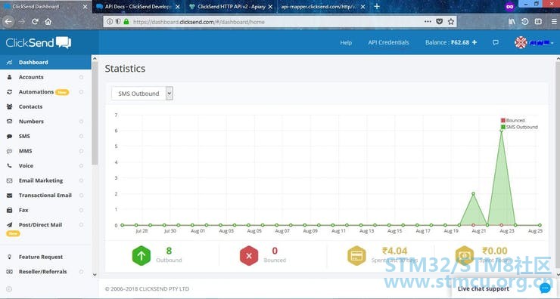The height and width of the screenshot is (299, 560).
Task: Click the Live chat support bubble icon
Action: (545, 288)
